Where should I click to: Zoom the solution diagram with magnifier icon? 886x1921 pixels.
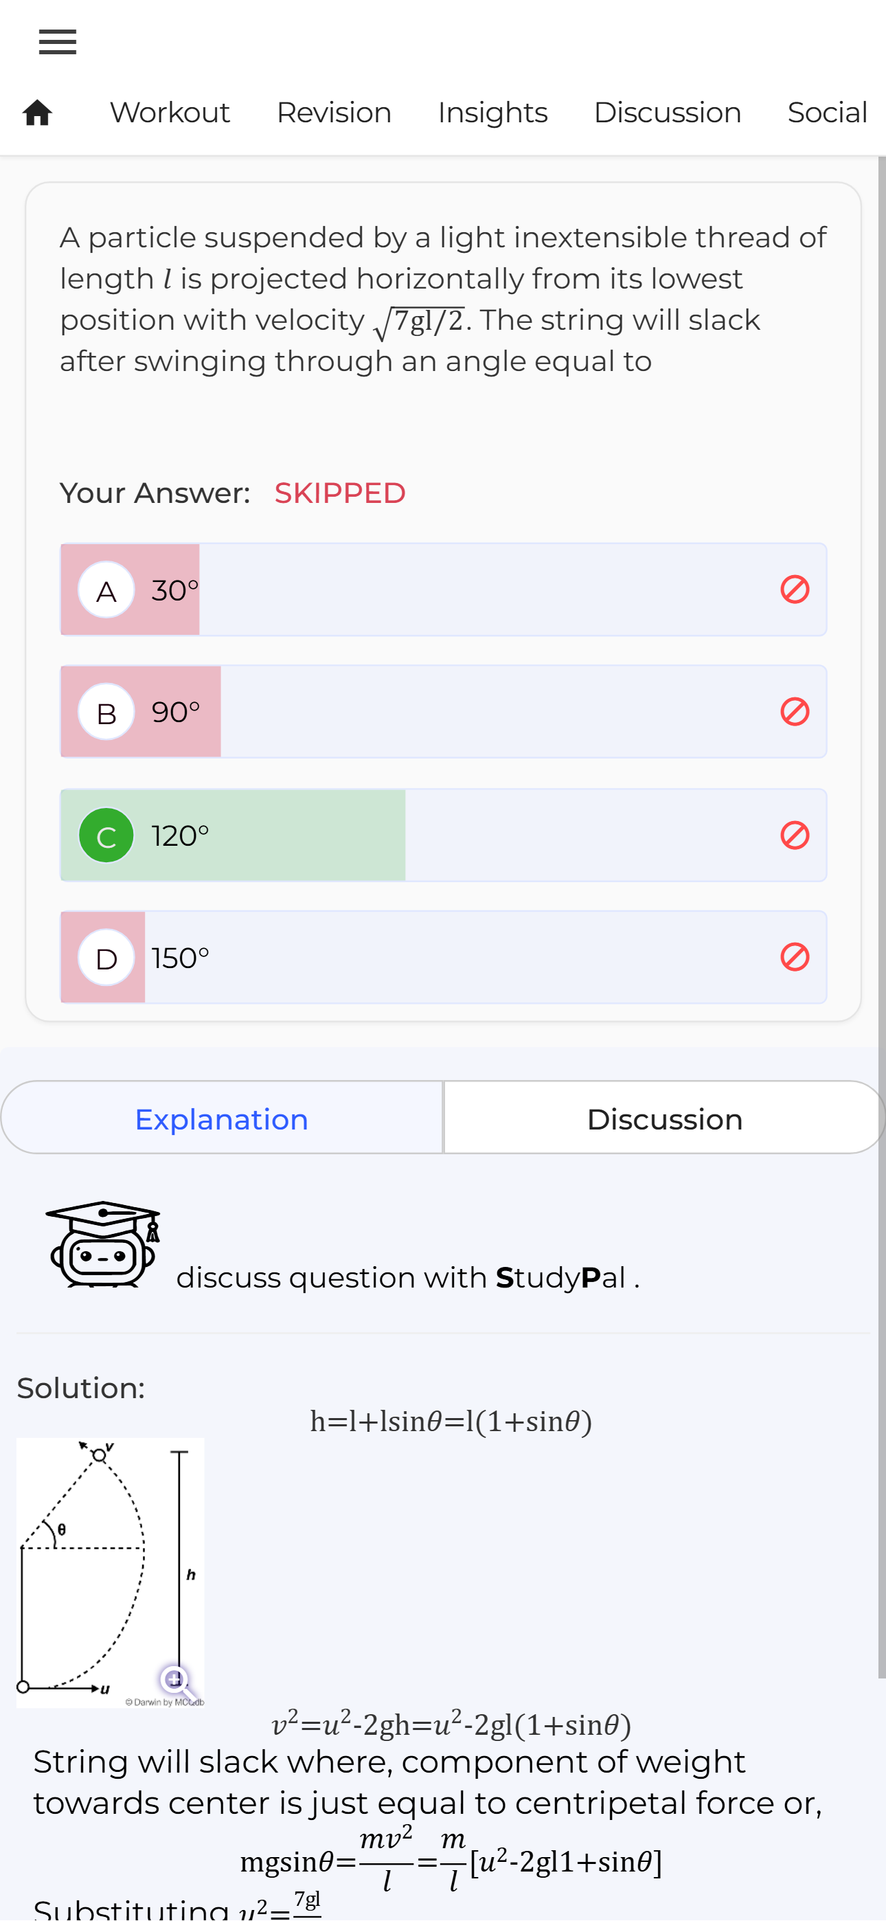pos(176,1681)
